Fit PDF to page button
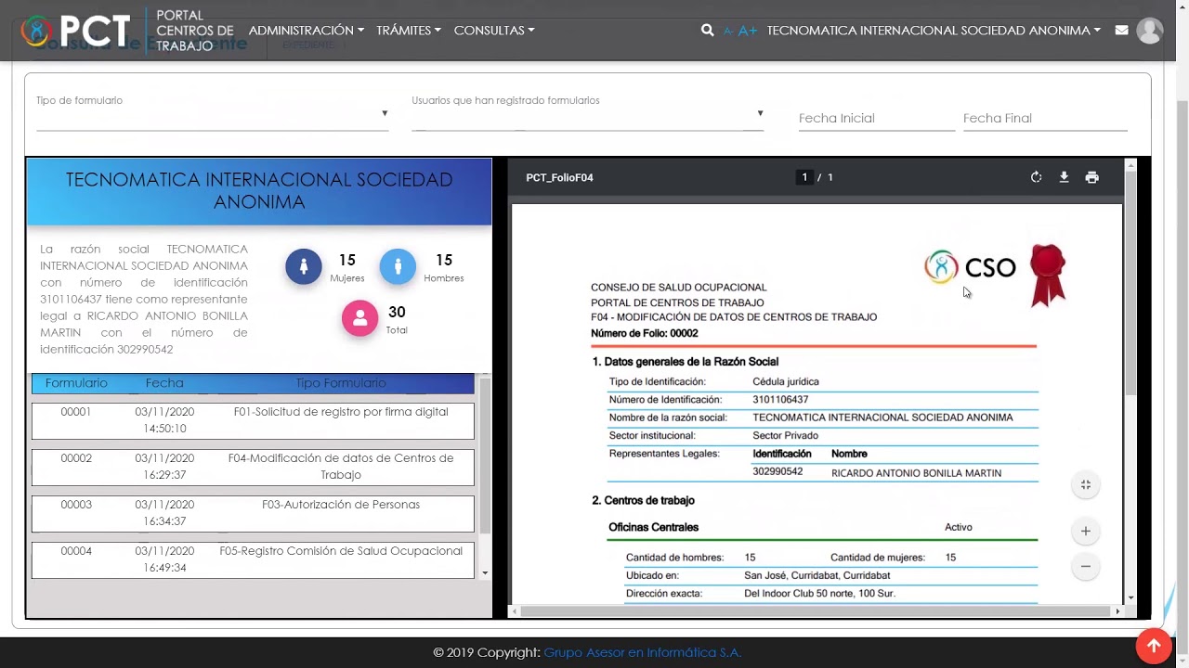The width and height of the screenshot is (1189, 668). 1085,484
